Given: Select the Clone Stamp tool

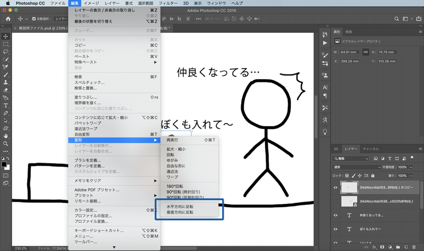Looking at the screenshot, I should 6,82.
